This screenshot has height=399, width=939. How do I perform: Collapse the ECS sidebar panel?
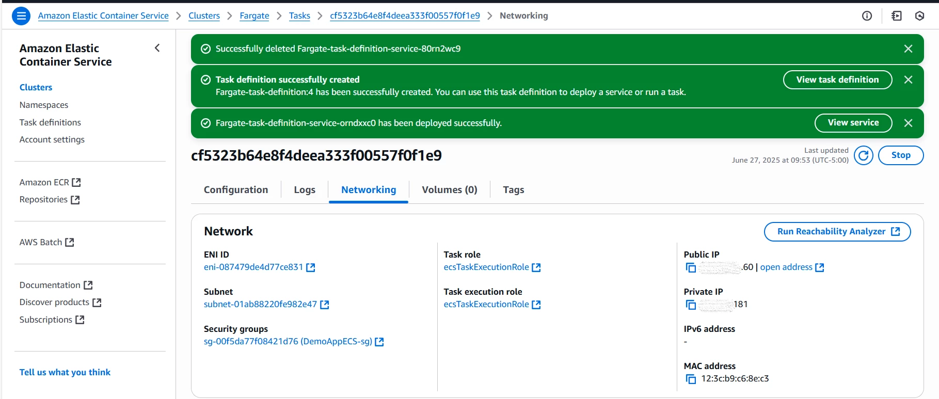[157, 48]
